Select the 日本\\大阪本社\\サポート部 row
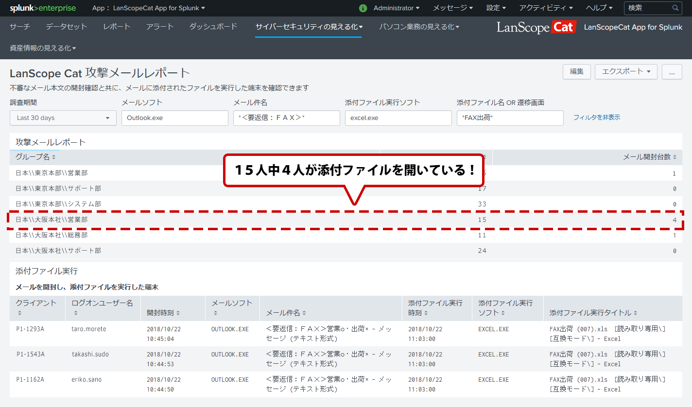 tap(346, 251)
